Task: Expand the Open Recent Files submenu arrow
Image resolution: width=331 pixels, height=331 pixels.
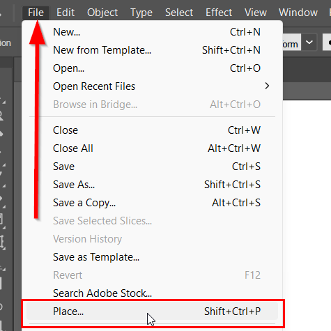Action: pos(267,86)
